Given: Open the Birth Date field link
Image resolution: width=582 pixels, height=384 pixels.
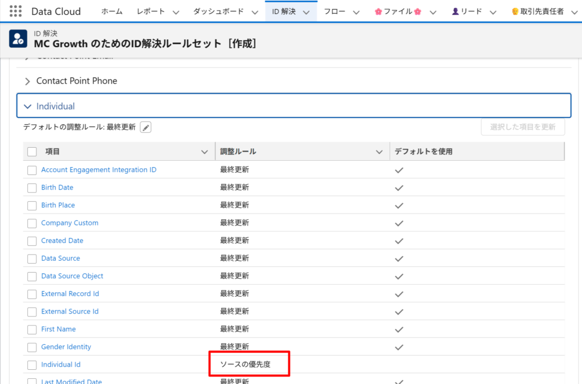Looking at the screenshot, I should [x=57, y=187].
